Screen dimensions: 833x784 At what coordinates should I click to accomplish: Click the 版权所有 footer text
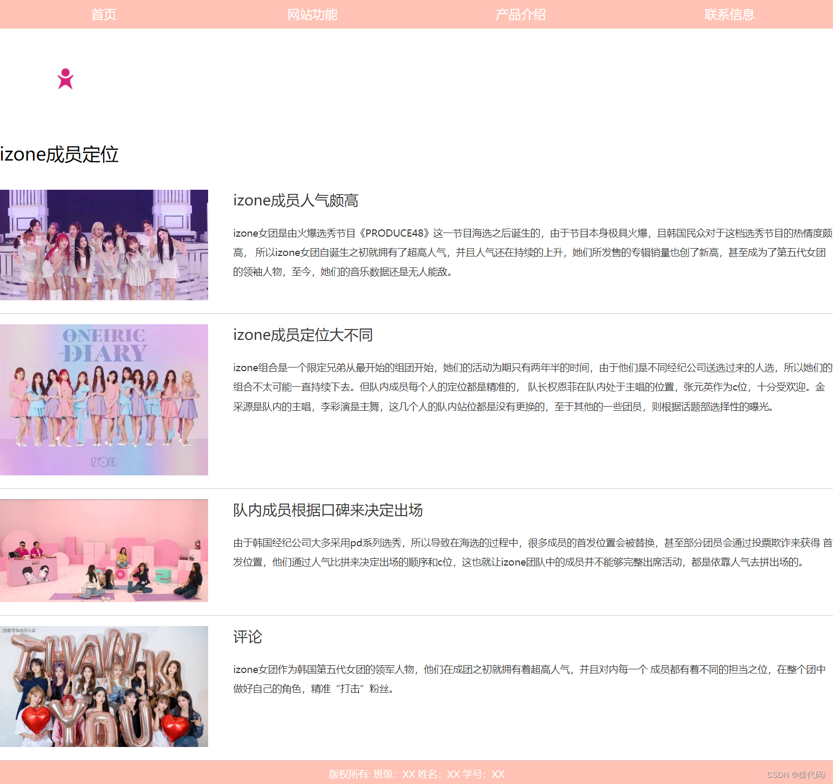pyautogui.click(x=417, y=774)
